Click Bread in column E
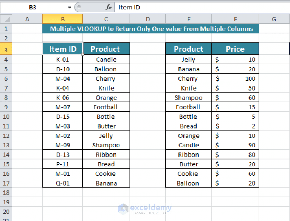Screen dimensions: 290x221 tap(188, 126)
